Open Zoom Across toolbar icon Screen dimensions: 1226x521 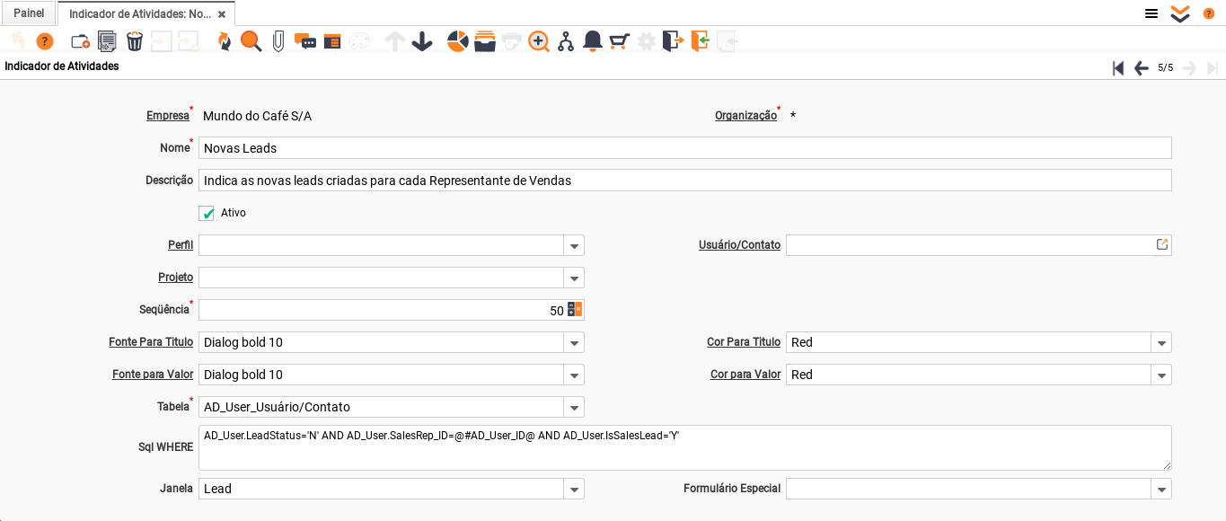tap(539, 41)
